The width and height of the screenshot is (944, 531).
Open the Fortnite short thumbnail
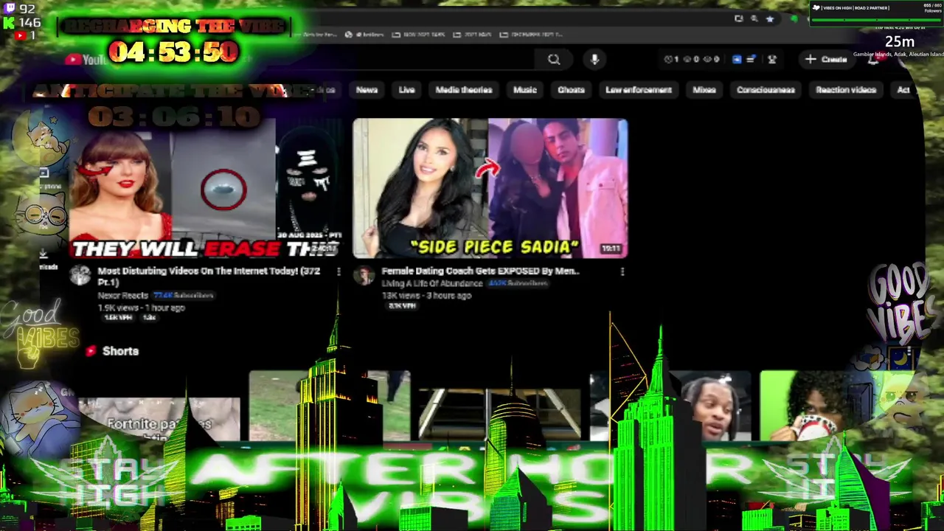point(159,419)
